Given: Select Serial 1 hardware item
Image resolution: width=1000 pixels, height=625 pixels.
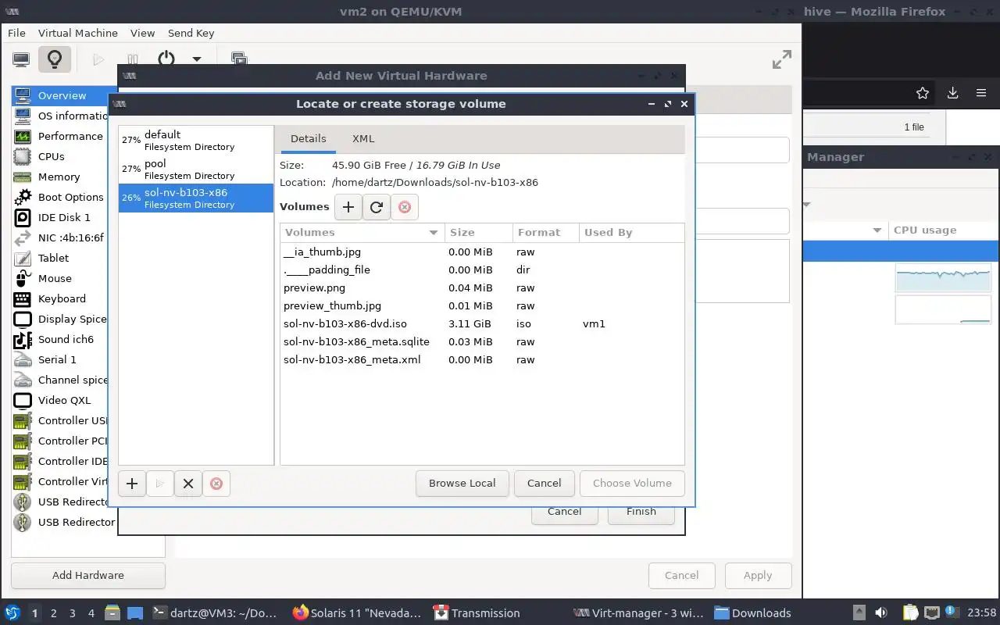Looking at the screenshot, I should 60,359.
